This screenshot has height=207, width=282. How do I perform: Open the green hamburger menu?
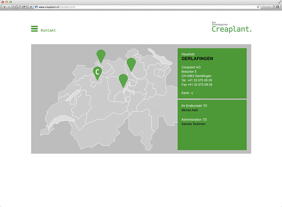point(34,29)
